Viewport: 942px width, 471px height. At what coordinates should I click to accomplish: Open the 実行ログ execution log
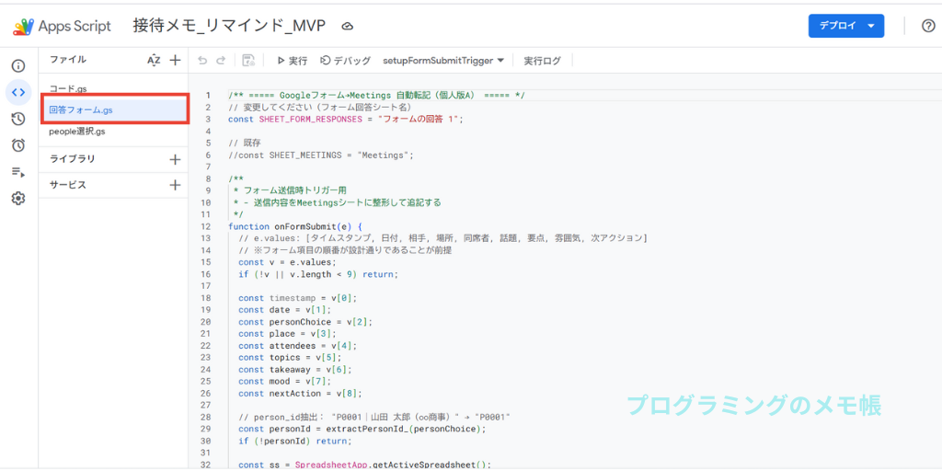pos(543,61)
